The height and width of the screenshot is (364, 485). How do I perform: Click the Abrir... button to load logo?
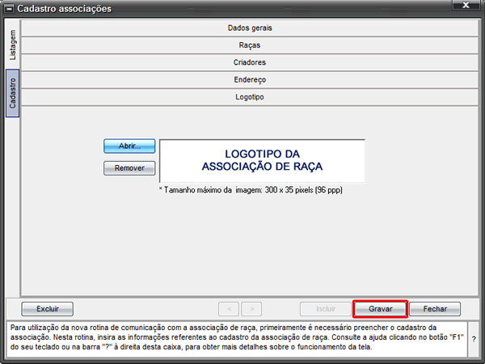(x=129, y=146)
